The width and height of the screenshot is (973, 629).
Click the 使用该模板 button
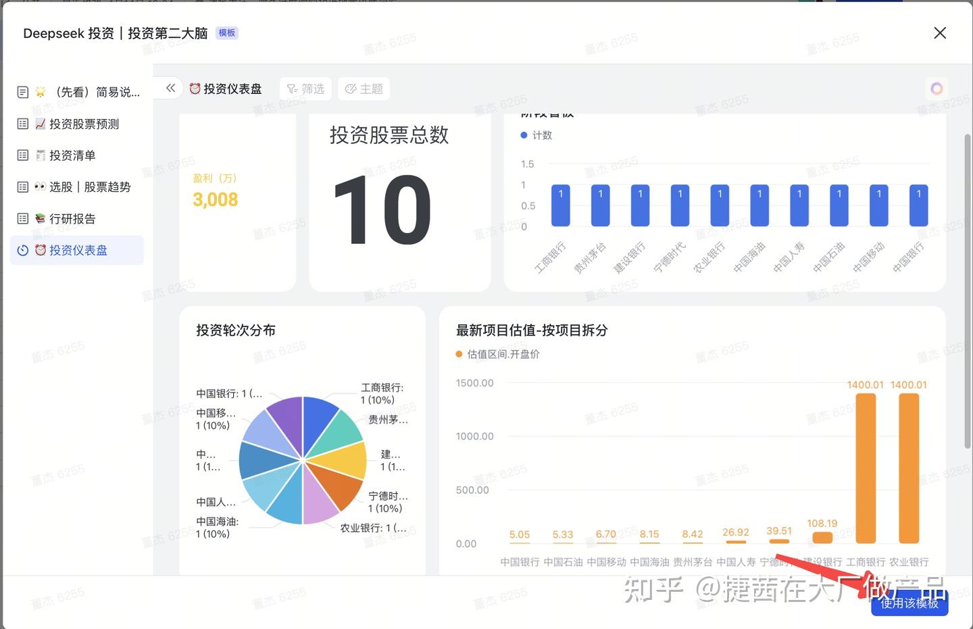point(909,605)
